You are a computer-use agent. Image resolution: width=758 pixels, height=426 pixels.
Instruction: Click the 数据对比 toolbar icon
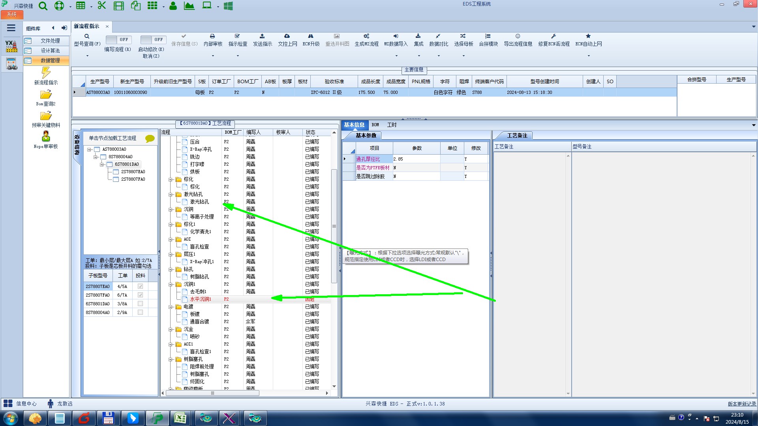tap(438, 36)
